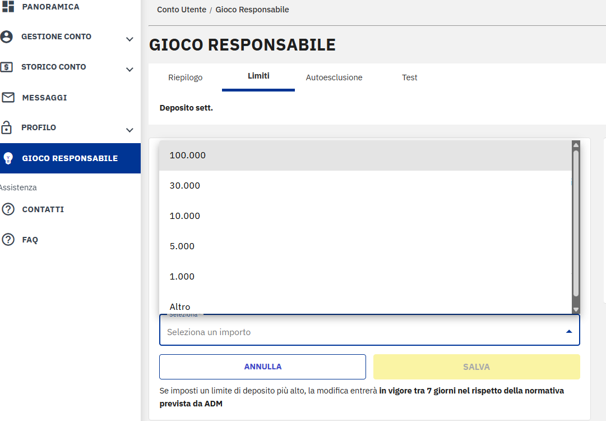This screenshot has height=421, width=606.
Task: Expand the Gestione Conto section
Action: (129, 39)
